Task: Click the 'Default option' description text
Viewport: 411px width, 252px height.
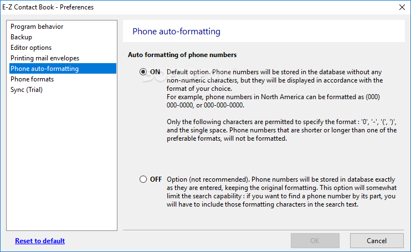Action: coord(275,89)
